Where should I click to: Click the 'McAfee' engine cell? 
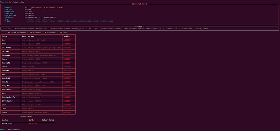pos(11,59)
